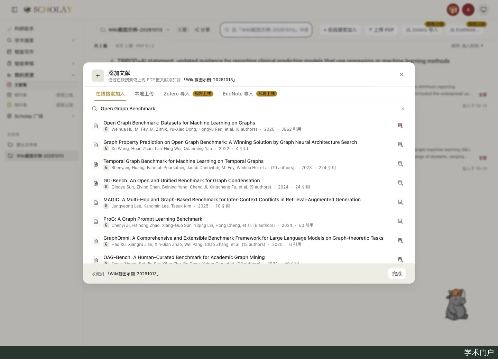Add 'Temporal Graph Benchmark' paper to collection
Screen dimensions: 498x359
(x=400, y=164)
